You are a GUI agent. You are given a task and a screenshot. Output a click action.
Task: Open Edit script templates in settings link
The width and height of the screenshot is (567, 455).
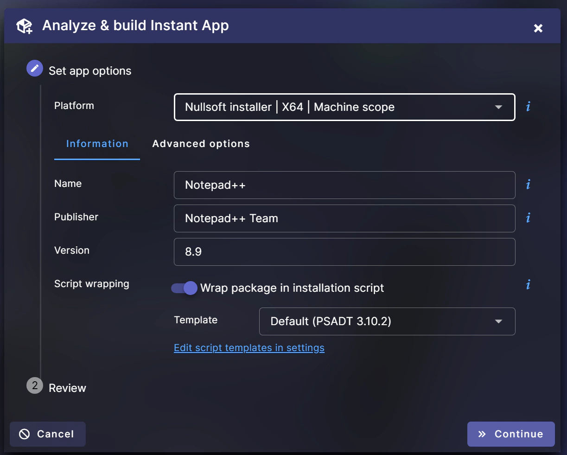coord(249,348)
